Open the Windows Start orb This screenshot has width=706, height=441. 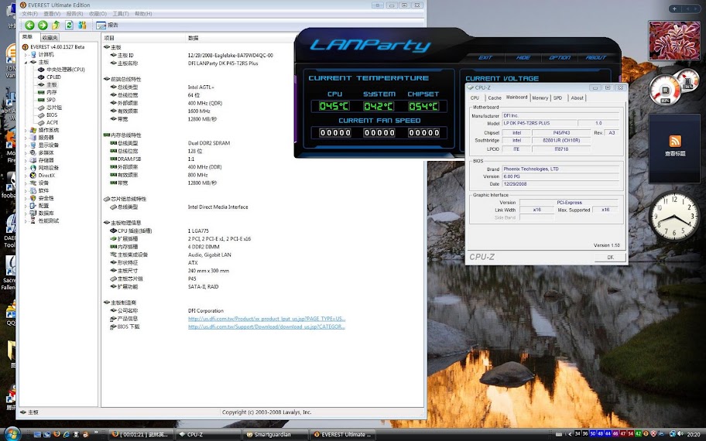tap(12, 434)
